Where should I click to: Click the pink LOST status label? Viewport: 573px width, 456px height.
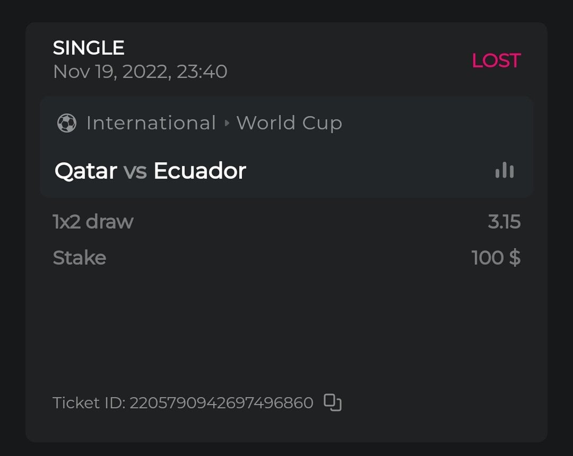(x=496, y=60)
